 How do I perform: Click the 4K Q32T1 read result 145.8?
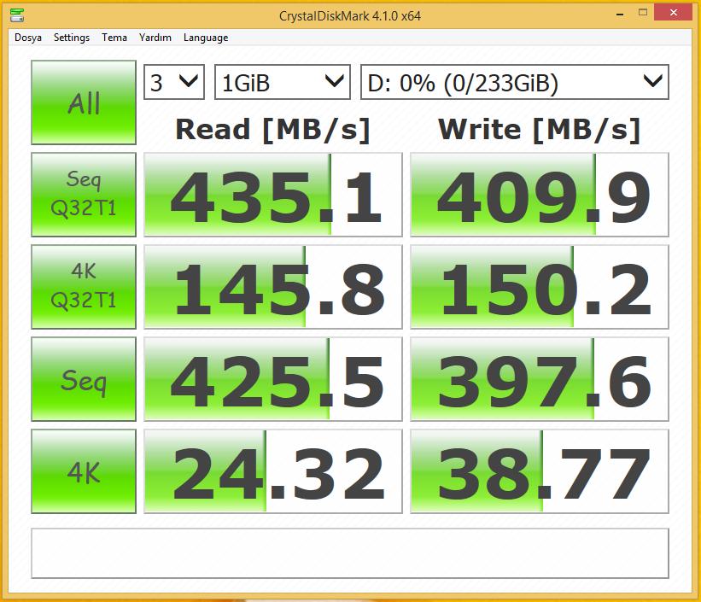click(273, 287)
